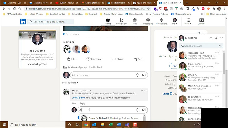Switch to Looking for Gmail tab
Image resolution: width=228 pixels, height=128 pixels.
93,3
